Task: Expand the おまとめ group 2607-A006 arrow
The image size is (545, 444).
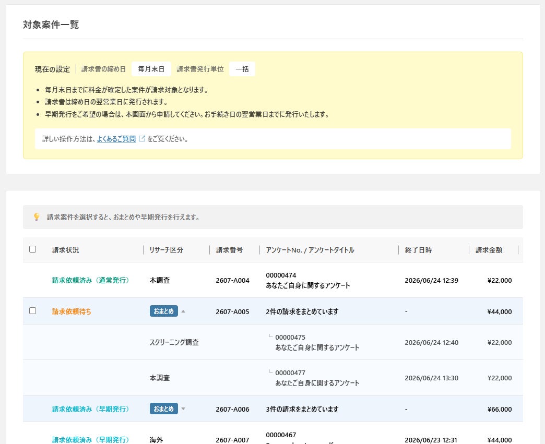Action: coord(183,409)
